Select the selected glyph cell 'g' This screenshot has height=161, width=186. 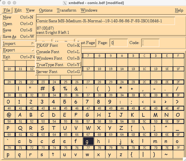tap(88, 141)
